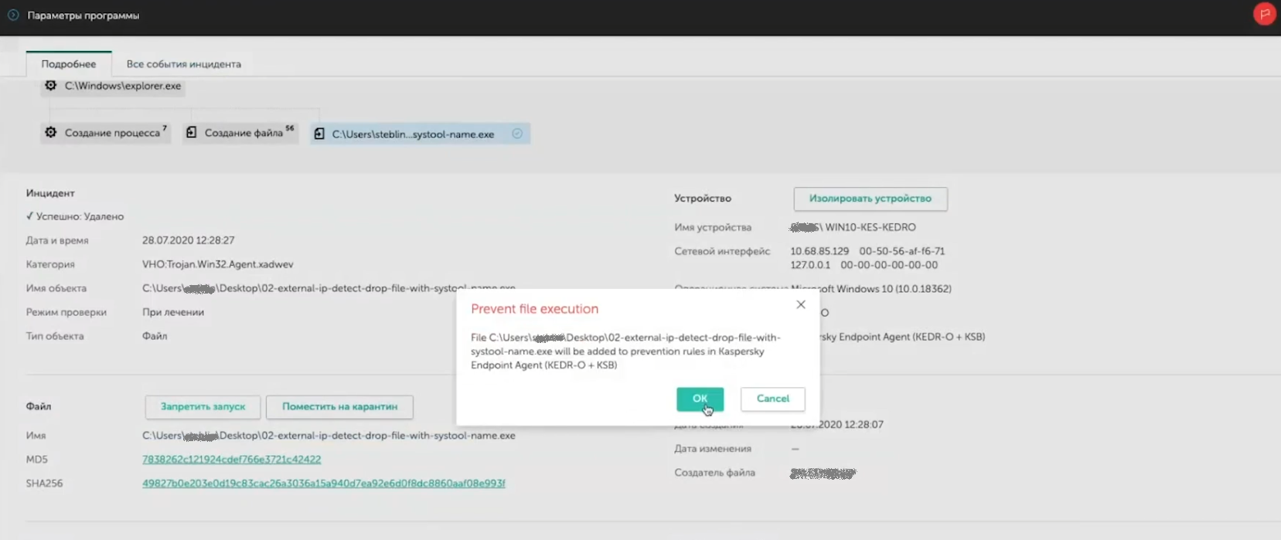Click the arrow icon beside 'Параметры программы'
The image size is (1281, 540).
click(13, 15)
